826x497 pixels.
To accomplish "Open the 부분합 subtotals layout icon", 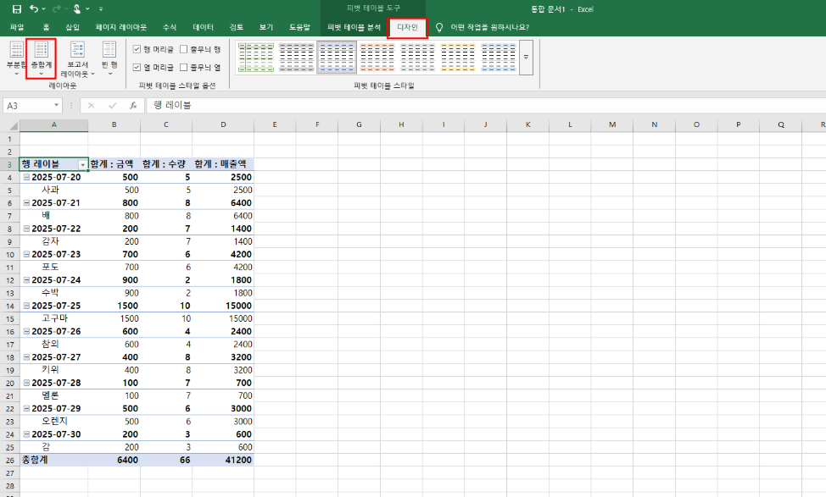I will point(16,58).
